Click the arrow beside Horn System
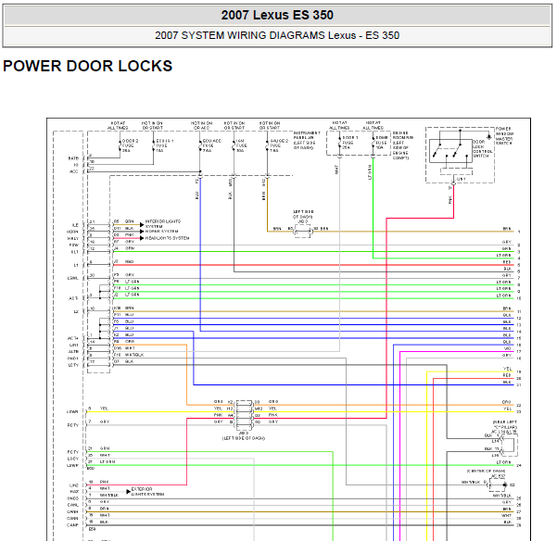The width and height of the screenshot is (557, 541). tap(142, 232)
